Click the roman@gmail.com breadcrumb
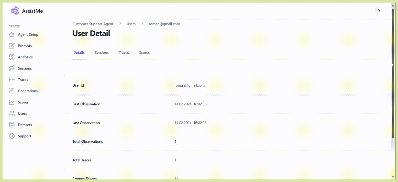Screen dimensions: 398x182 coord(164,24)
